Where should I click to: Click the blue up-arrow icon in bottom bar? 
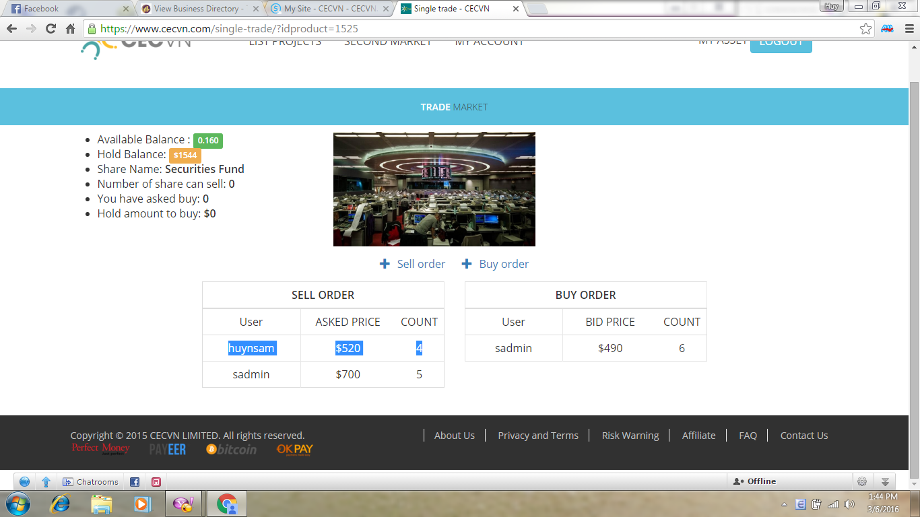point(46,482)
